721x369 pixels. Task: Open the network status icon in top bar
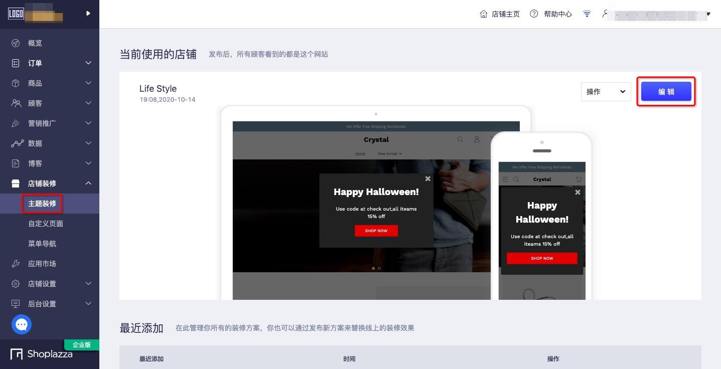pos(587,14)
